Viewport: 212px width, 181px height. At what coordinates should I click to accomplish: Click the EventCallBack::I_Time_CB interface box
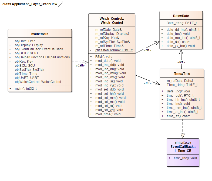(x=183, y=152)
